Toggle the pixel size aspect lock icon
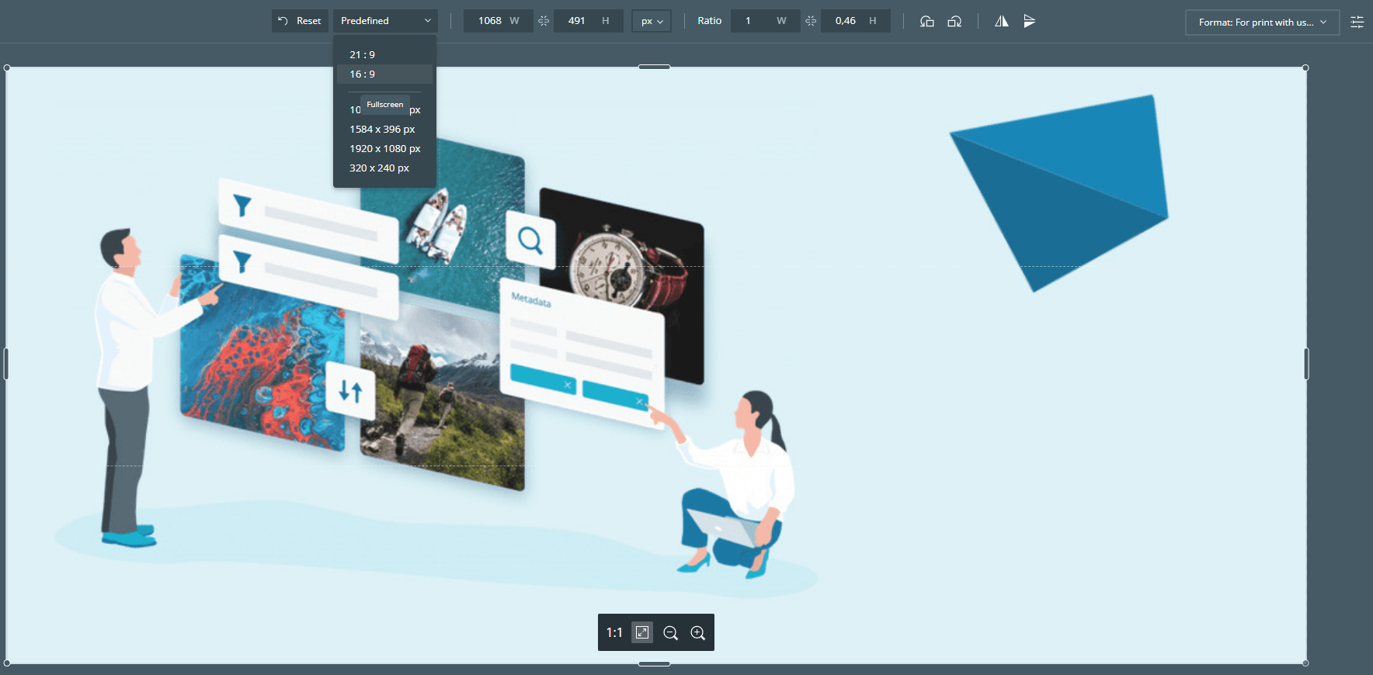Screen dimensions: 1373x675 (x=544, y=21)
